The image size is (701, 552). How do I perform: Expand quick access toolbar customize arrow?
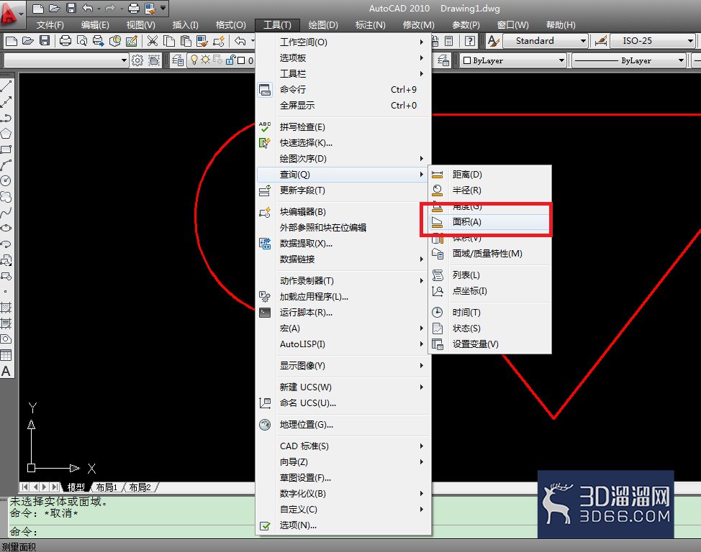point(163,8)
